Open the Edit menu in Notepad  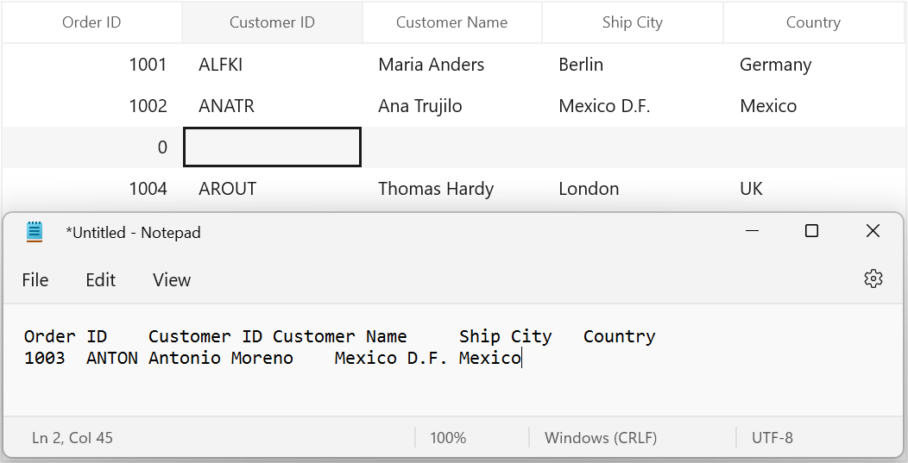click(x=101, y=279)
